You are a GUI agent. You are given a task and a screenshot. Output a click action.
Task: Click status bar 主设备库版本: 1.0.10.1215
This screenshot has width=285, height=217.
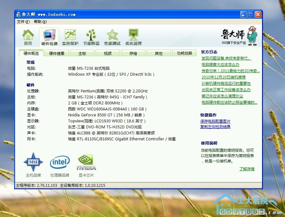[83, 185]
